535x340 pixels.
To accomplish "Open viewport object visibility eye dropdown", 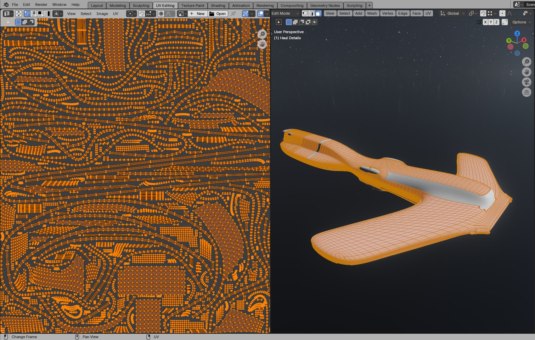I will coord(527,13).
